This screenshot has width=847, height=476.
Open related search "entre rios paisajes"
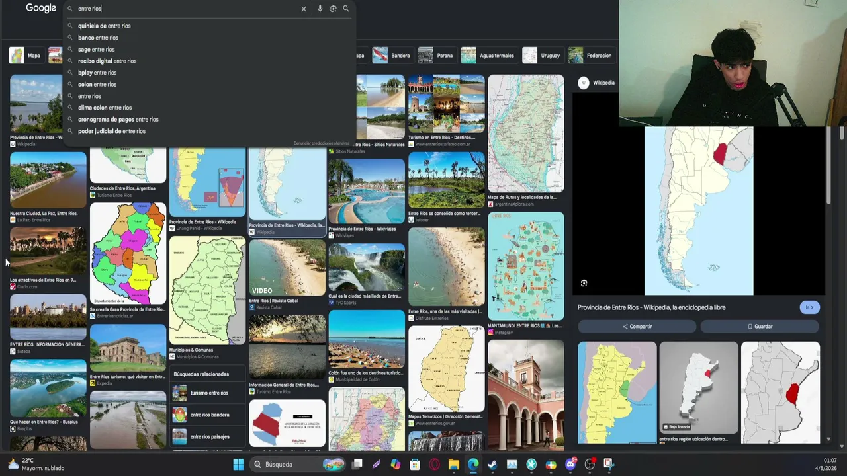point(207,436)
